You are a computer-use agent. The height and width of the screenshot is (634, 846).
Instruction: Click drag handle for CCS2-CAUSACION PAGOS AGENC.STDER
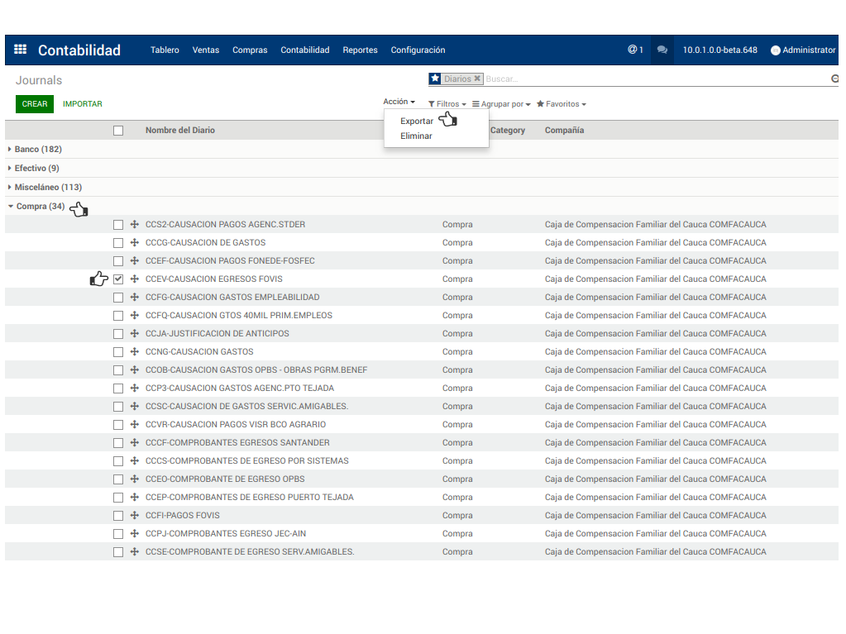(x=134, y=225)
